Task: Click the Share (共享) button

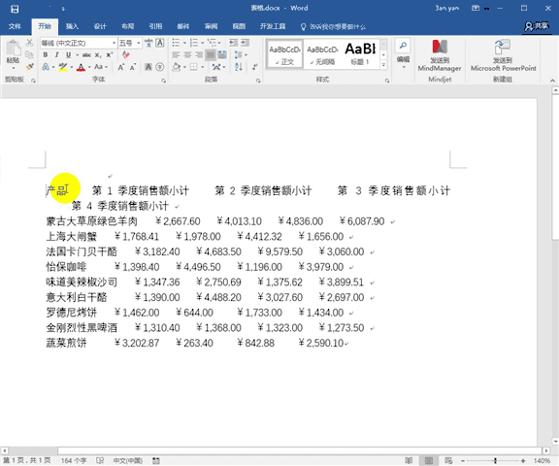Action: 537,25
